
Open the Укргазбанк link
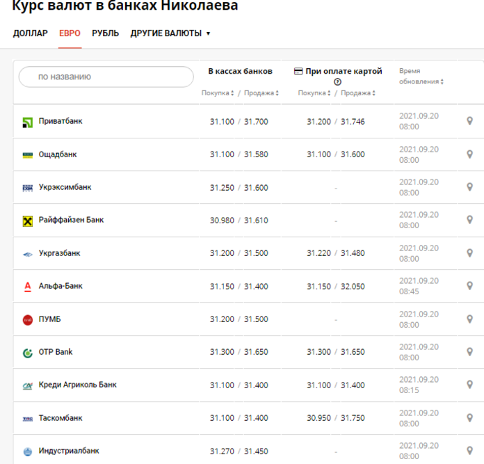[59, 253]
